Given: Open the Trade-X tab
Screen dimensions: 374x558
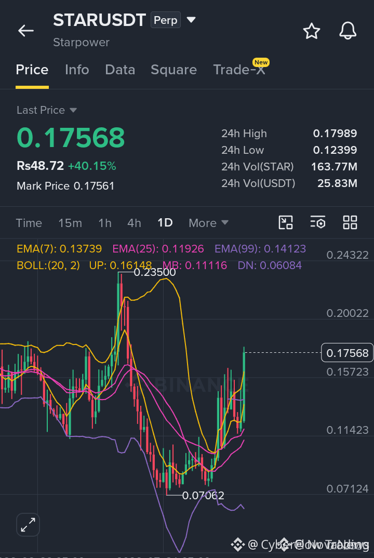Looking at the screenshot, I should 239,70.
